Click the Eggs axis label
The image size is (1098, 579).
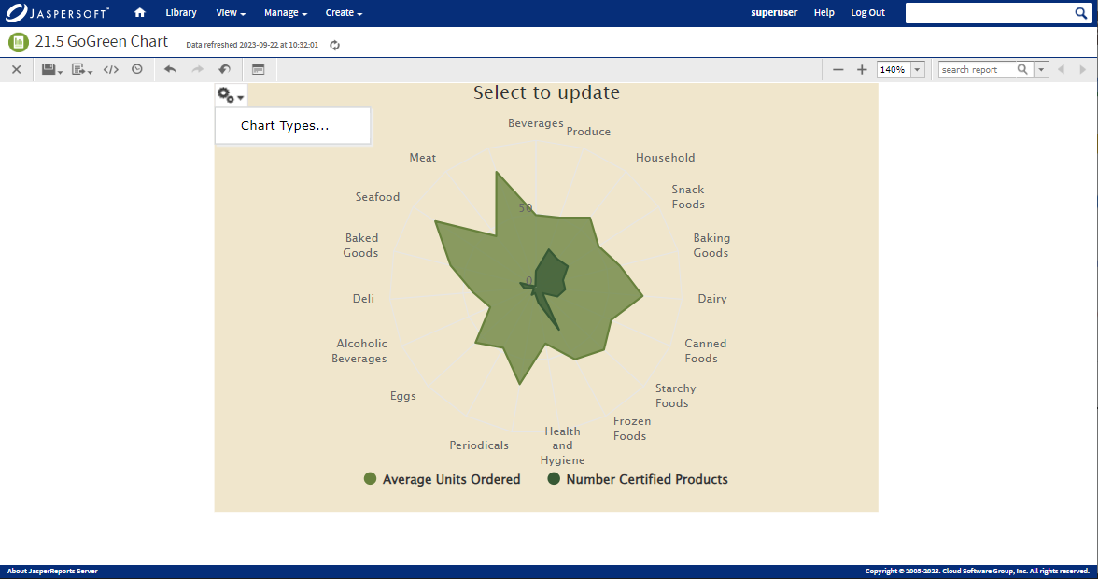pyautogui.click(x=403, y=396)
